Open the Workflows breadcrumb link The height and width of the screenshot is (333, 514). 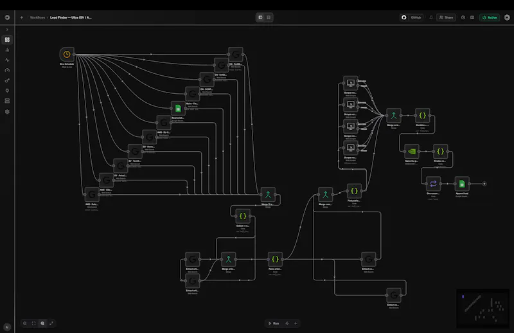coord(37,17)
